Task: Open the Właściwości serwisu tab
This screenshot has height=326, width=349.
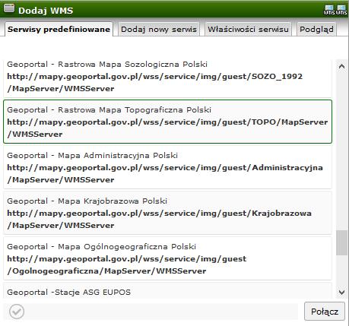Action: pyautogui.click(x=248, y=29)
